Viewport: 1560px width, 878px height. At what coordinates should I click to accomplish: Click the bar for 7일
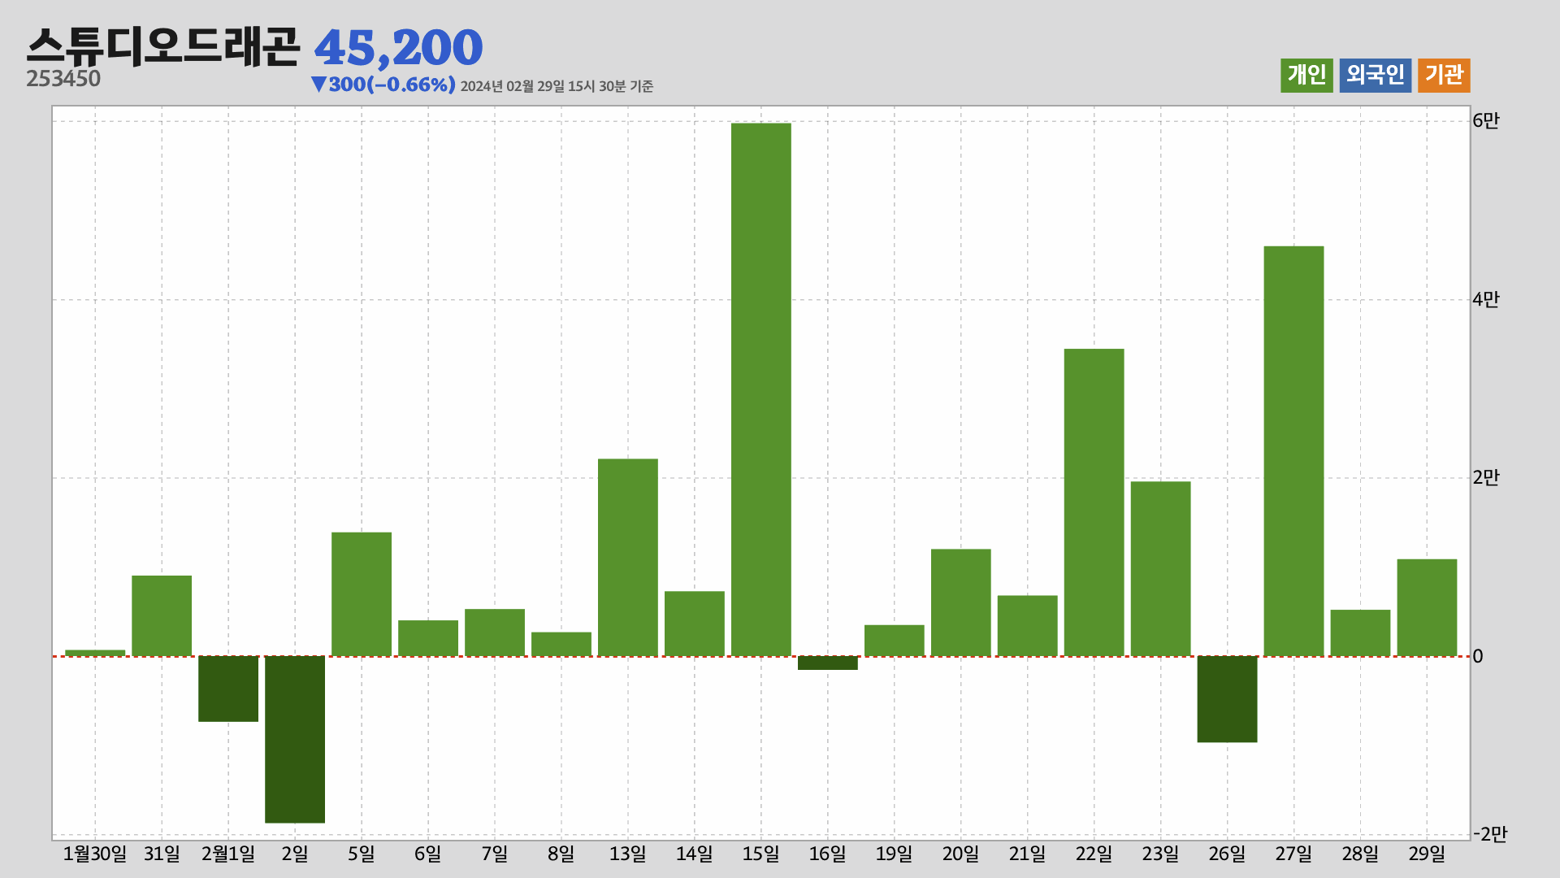click(x=495, y=632)
